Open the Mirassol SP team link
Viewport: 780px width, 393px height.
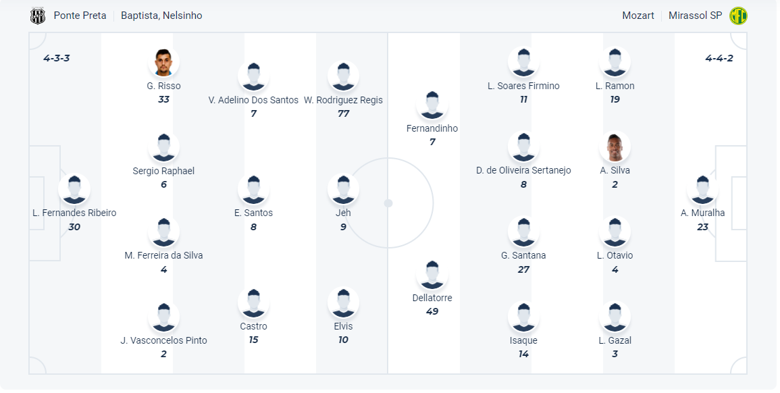point(695,16)
